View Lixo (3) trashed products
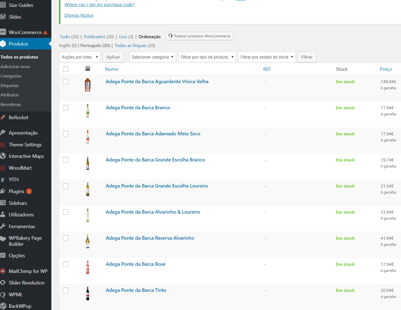The height and width of the screenshot is (310, 401). (x=126, y=37)
